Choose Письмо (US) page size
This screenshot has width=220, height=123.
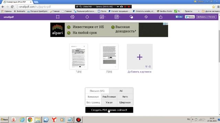(x=97, y=91)
